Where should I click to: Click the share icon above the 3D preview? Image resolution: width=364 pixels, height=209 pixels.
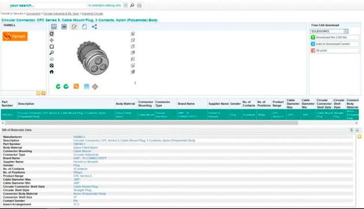coord(94,27)
